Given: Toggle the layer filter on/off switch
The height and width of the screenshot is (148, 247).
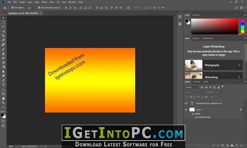Looking at the screenshot, I should (x=222, y=87).
